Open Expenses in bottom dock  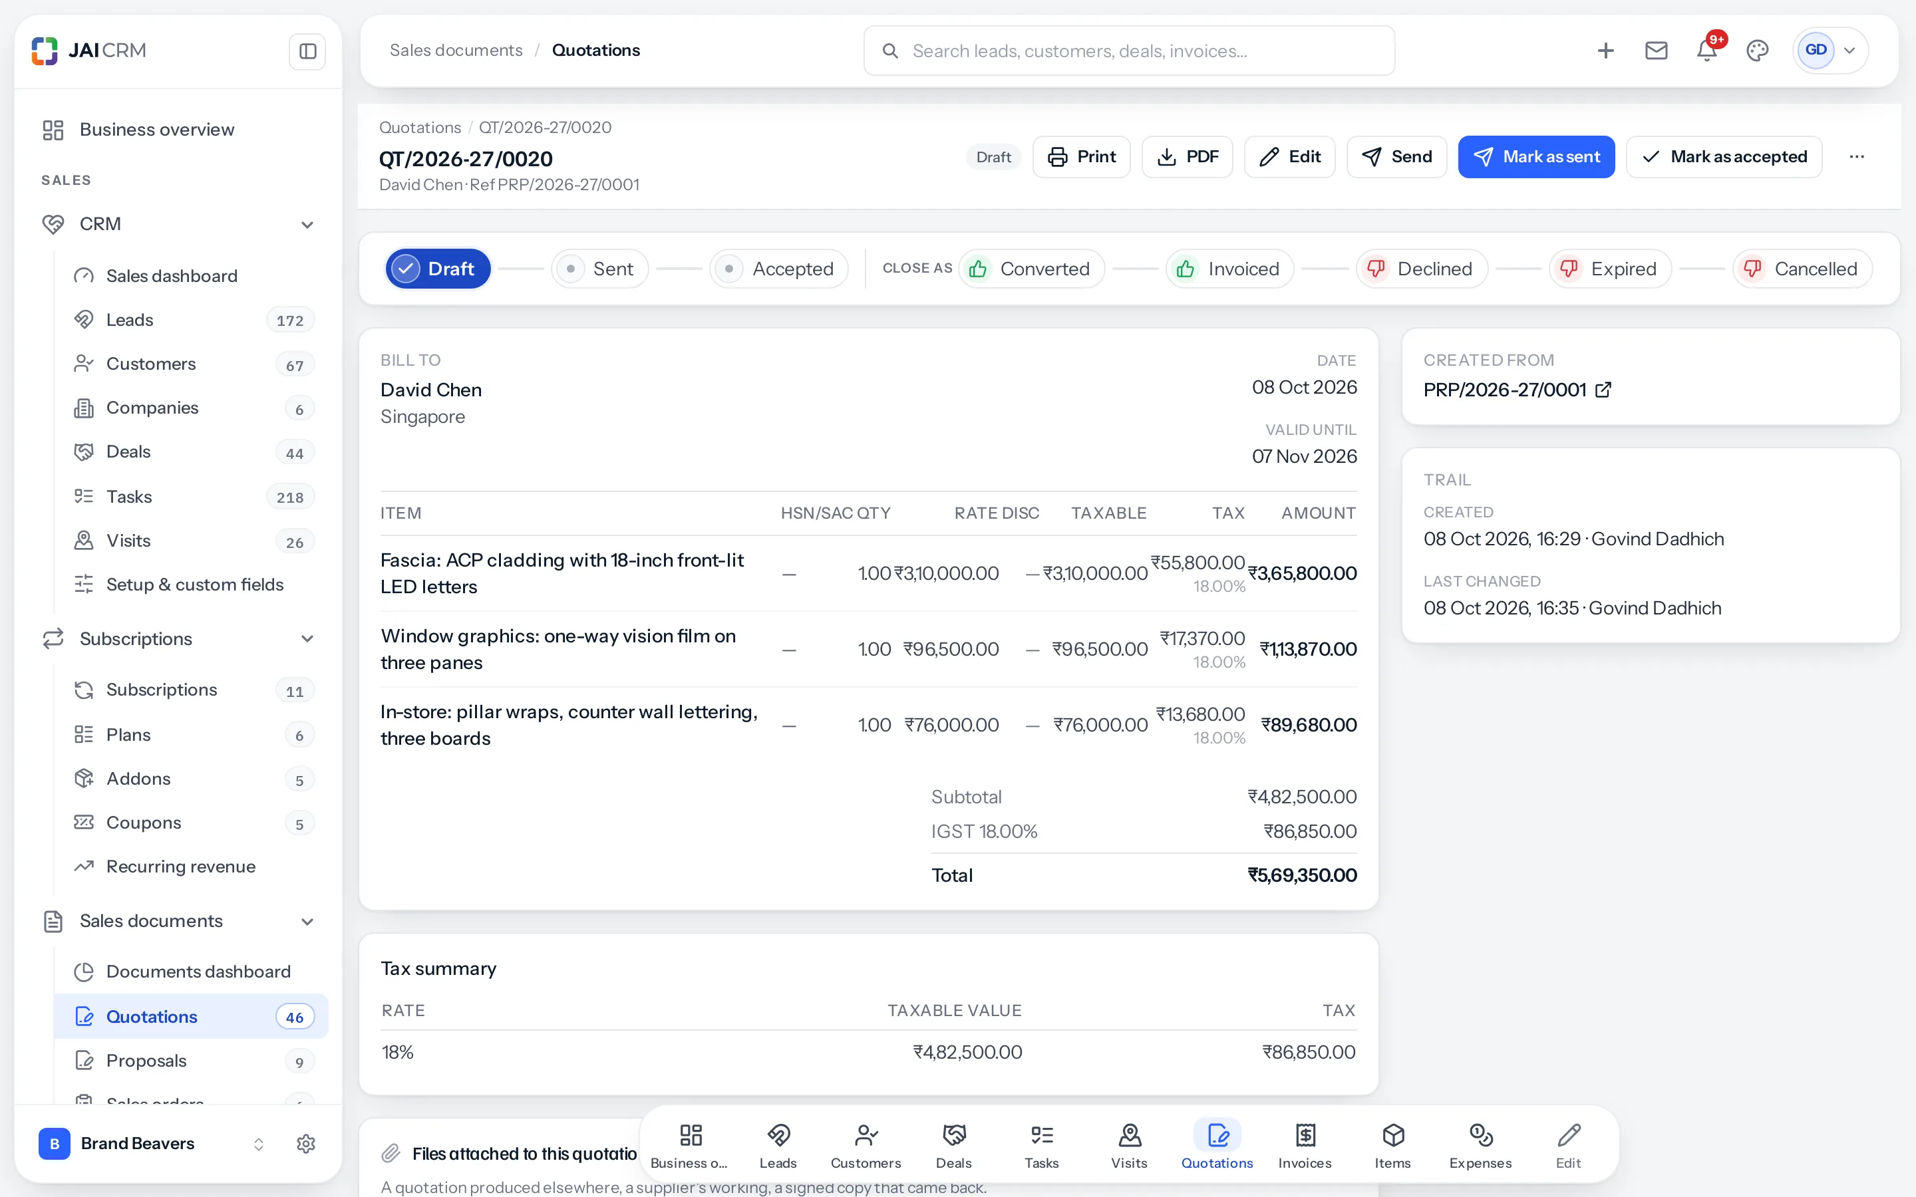1480,1144
